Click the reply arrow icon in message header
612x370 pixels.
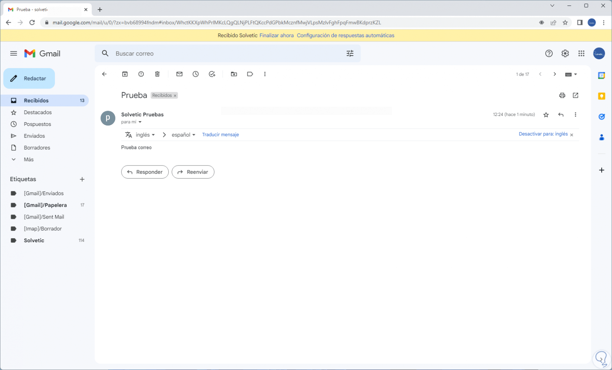561,115
